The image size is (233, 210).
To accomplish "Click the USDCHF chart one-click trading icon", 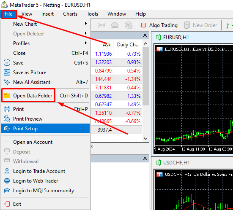I will point(159,174).
